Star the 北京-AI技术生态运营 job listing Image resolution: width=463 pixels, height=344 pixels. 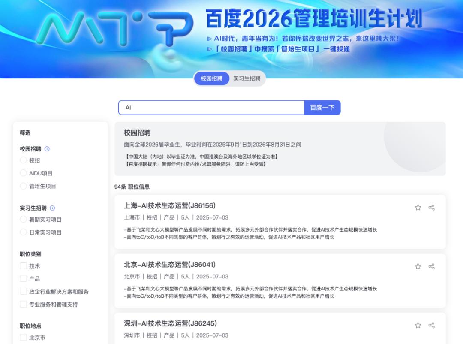418,266
